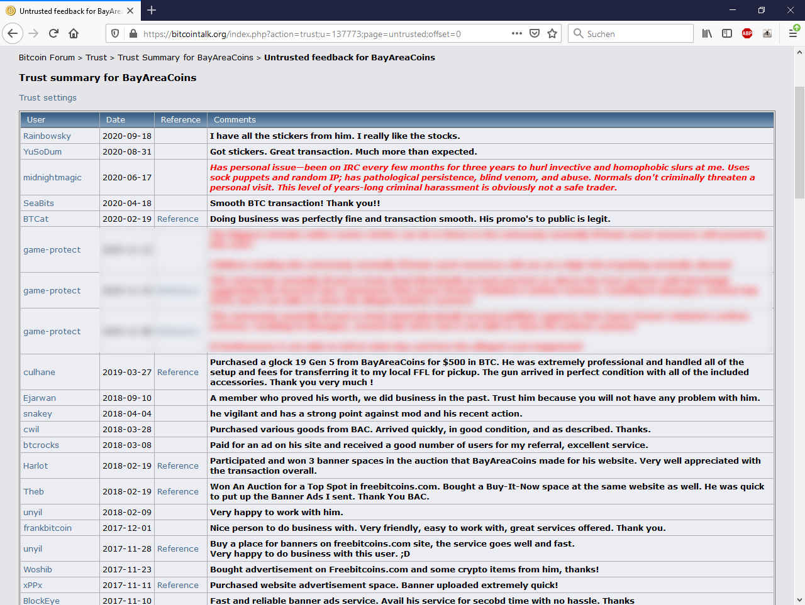Open cwil's user profile
The height and width of the screenshot is (605, 805).
pos(31,429)
